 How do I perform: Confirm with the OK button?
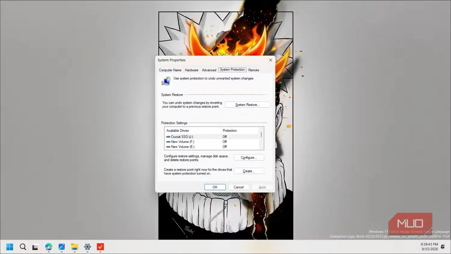click(x=215, y=187)
